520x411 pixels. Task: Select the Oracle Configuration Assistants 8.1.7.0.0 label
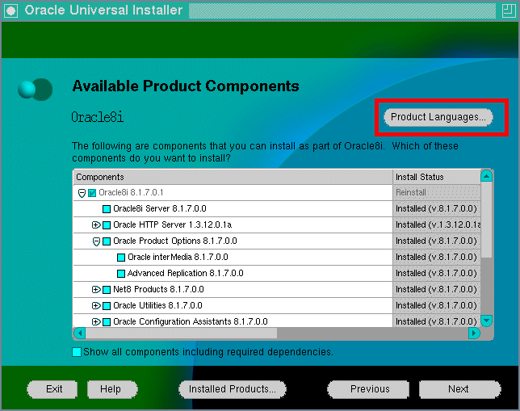(x=191, y=321)
